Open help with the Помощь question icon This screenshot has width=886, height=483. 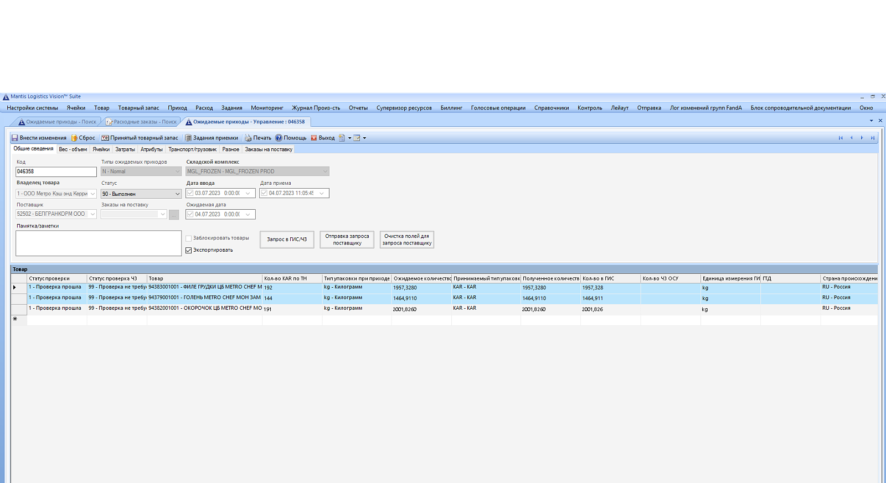click(279, 138)
